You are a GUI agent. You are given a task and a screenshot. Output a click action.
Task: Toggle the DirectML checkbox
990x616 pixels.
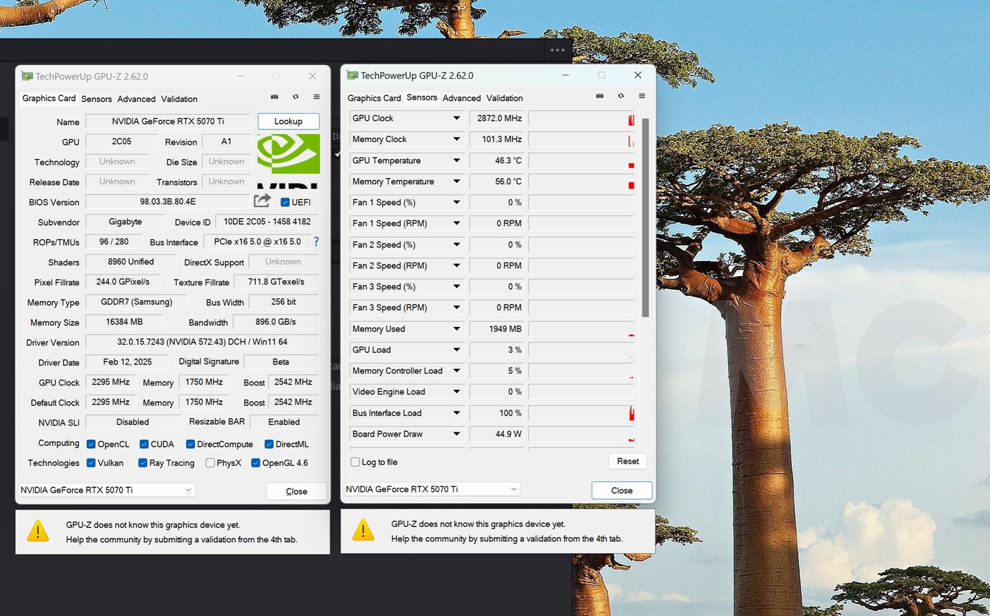(269, 444)
